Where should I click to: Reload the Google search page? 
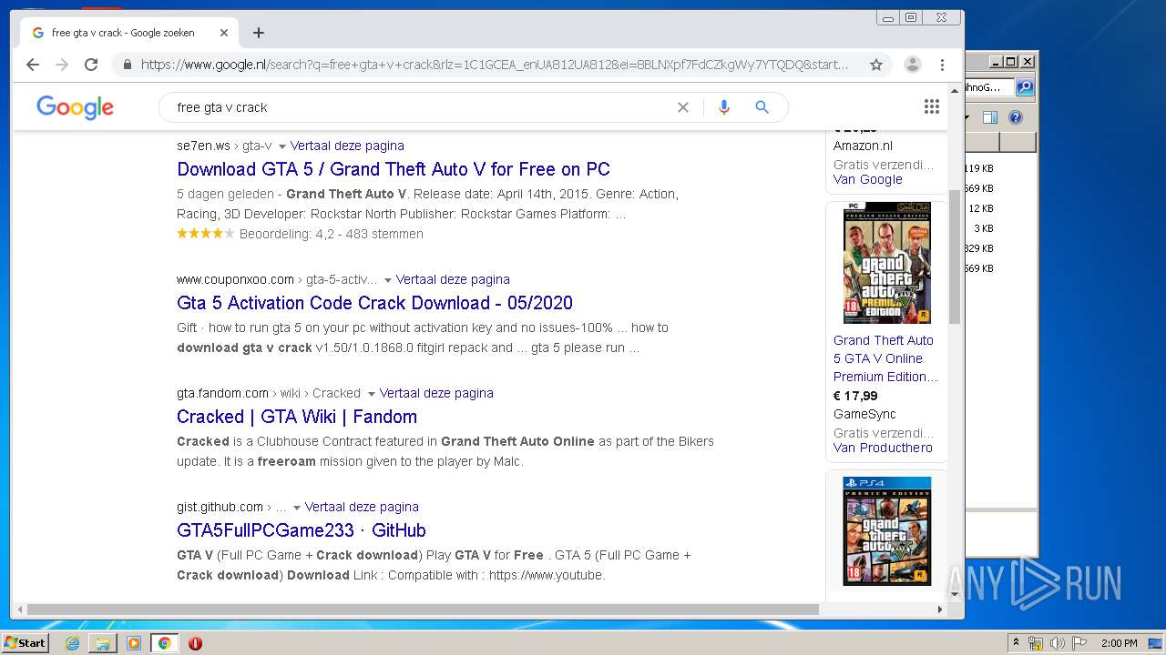pyautogui.click(x=91, y=65)
